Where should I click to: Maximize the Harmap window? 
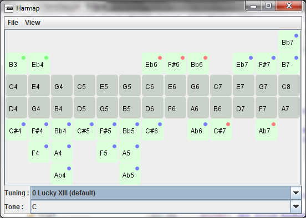[268, 6]
